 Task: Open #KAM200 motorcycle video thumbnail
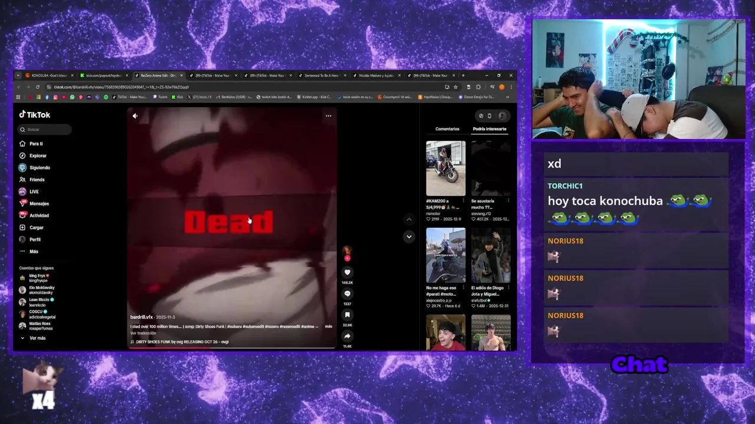446,168
